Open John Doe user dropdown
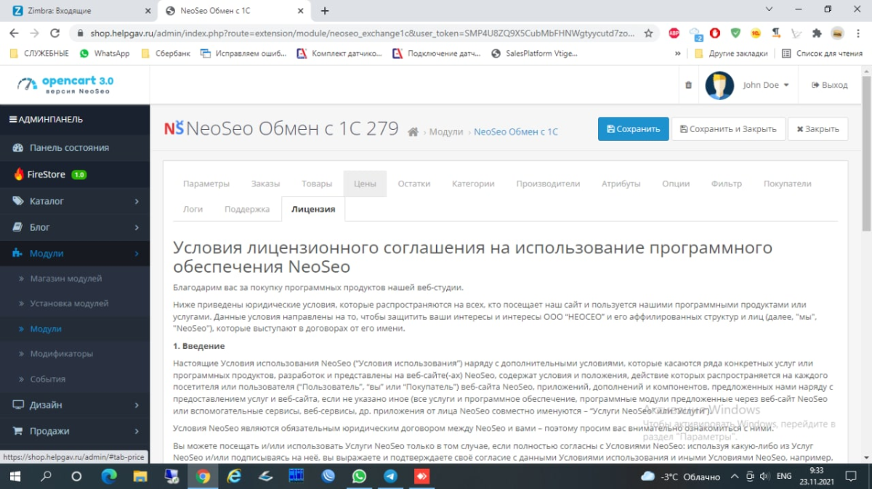 (x=766, y=85)
